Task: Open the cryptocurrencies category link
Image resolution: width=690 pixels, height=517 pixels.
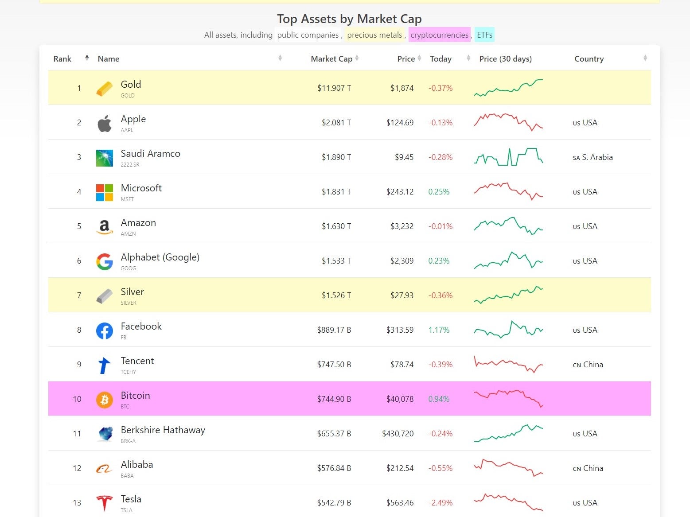Action: coord(439,35)
